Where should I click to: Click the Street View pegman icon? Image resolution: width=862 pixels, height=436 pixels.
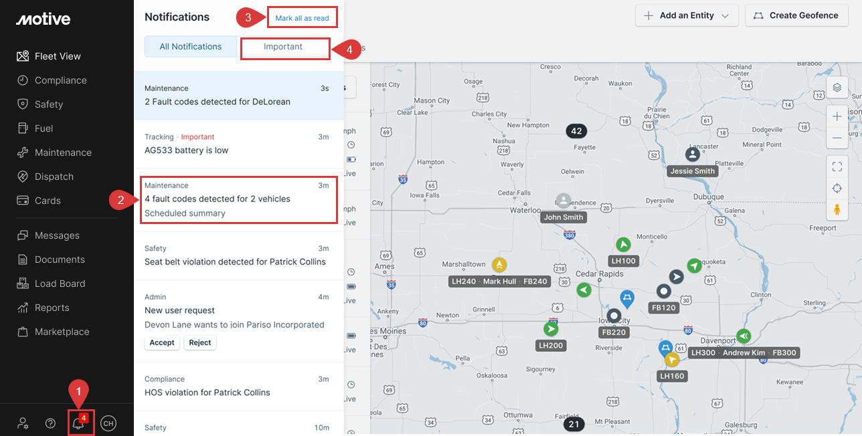[x=837, y=210]
